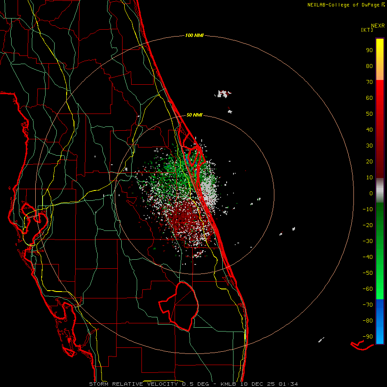Click the -50 value on the velocity scale
Screen dimensions: 387x387
[x=368, y=273]
